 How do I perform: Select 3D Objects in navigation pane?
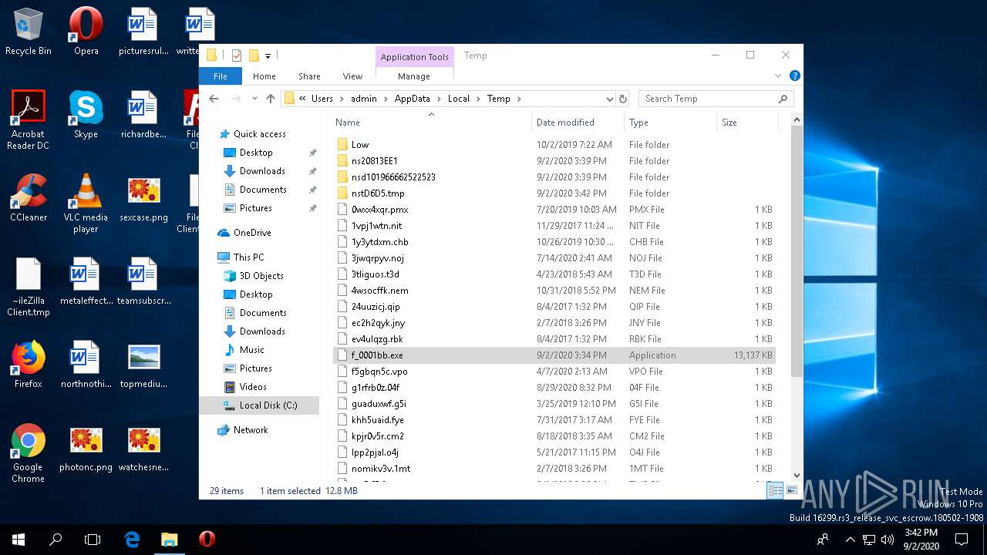261,275
